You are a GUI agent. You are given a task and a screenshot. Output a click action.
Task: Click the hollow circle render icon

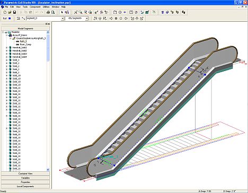point(121,18)
